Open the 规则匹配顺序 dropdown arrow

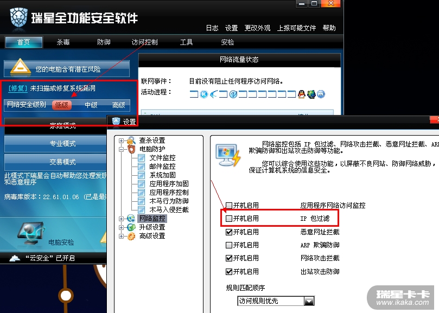pos(309,301)
